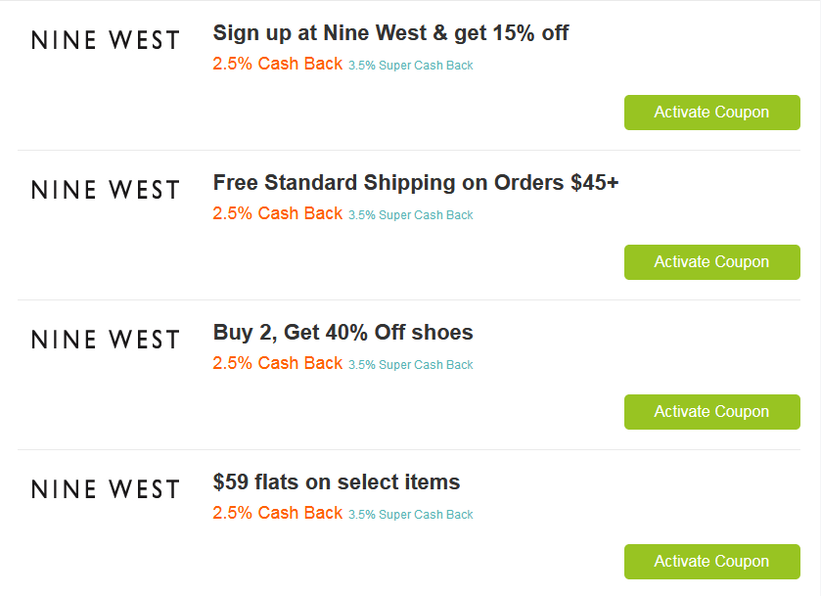
Task: Activate Coupon for $59 flats offer
Action: point(711,562)
